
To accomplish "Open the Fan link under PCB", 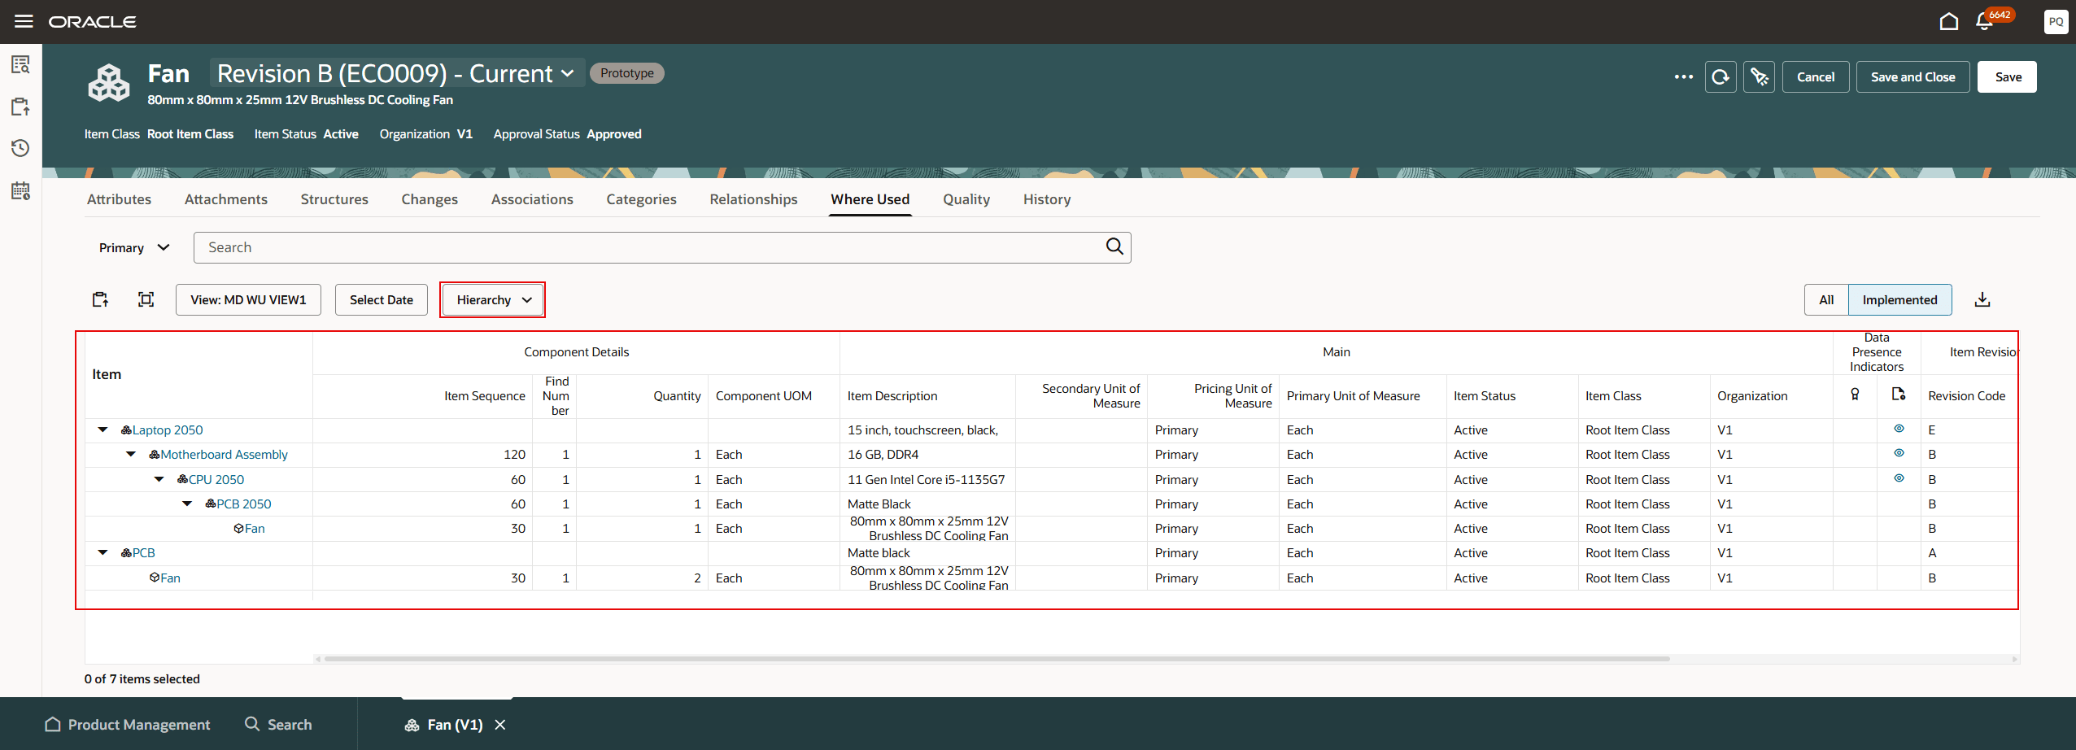I will pyautogui.click(x=170, y=578).
